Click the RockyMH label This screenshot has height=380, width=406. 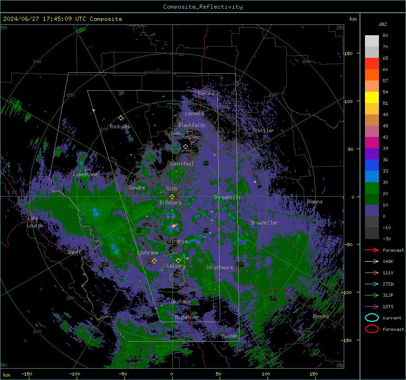(119, 127)
